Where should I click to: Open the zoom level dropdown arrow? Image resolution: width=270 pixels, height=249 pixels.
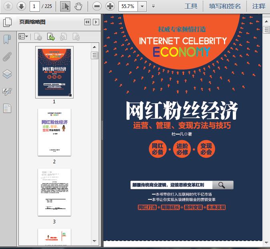pos(142,6)
